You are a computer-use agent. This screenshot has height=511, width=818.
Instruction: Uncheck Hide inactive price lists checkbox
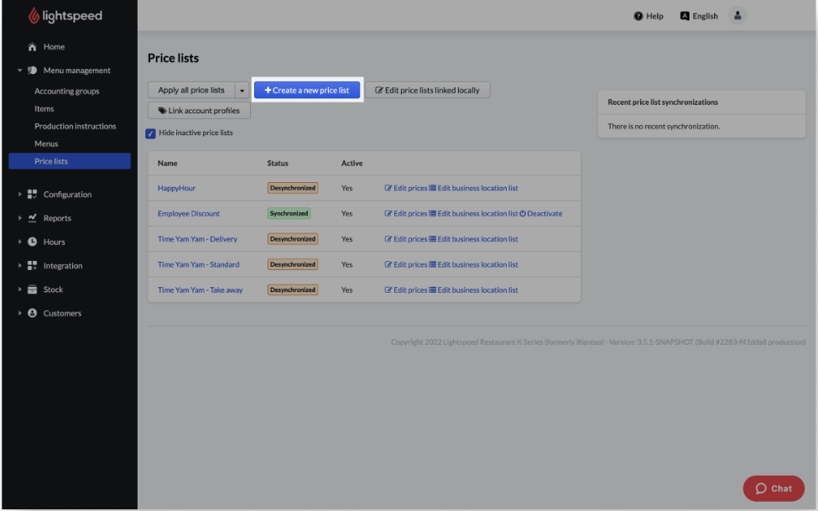(151, 133)
